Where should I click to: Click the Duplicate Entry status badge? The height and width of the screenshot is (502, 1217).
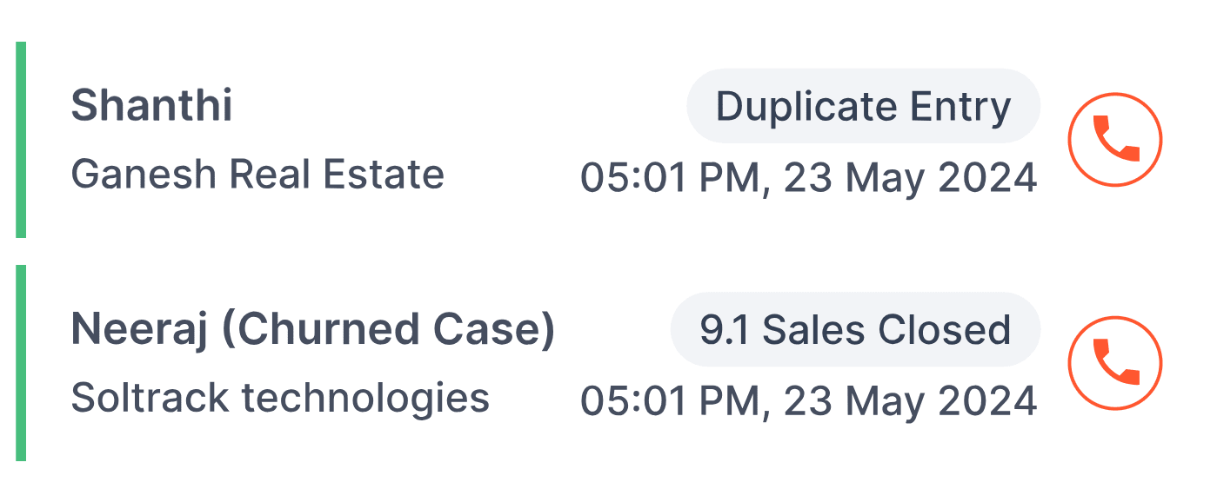(864, 106)
